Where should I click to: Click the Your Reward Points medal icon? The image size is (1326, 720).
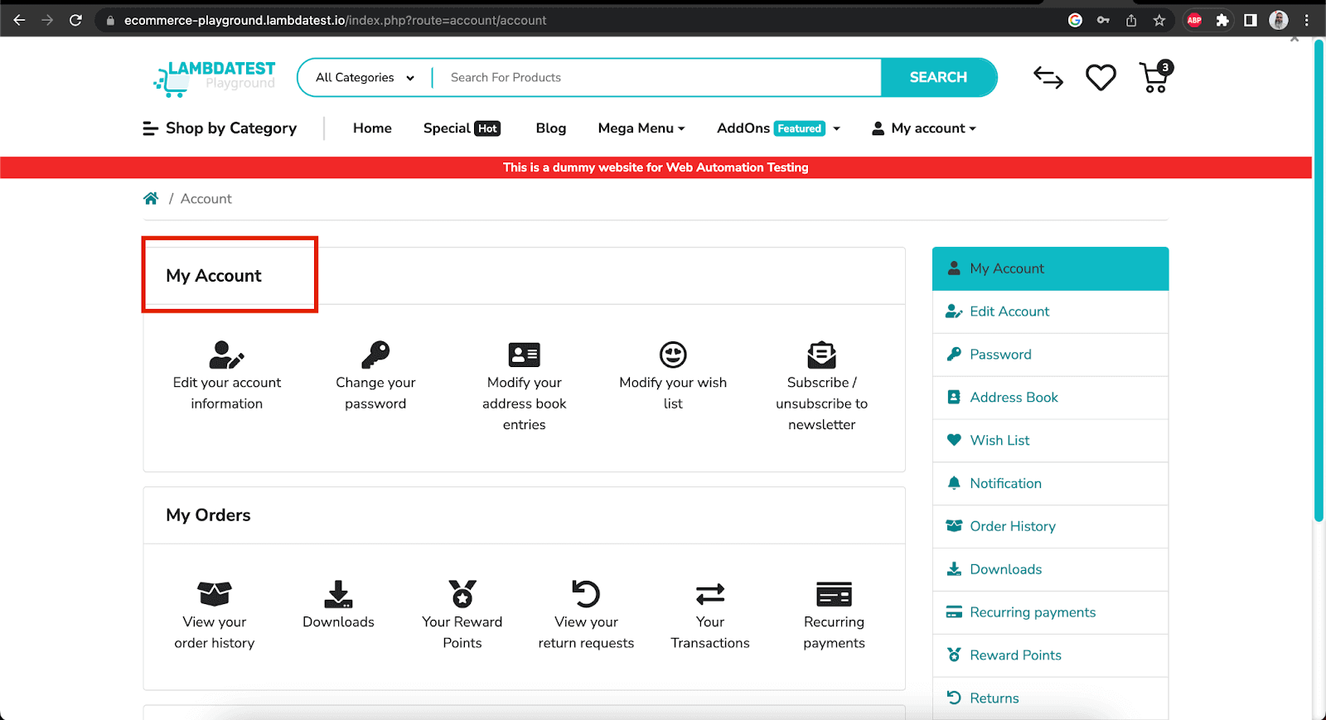click(462, 594)
